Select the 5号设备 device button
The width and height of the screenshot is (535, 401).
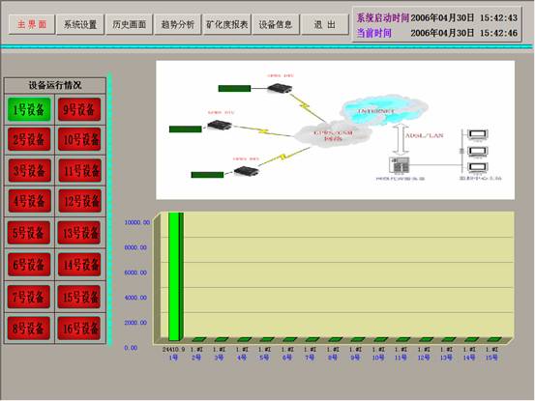click(29, 233)
